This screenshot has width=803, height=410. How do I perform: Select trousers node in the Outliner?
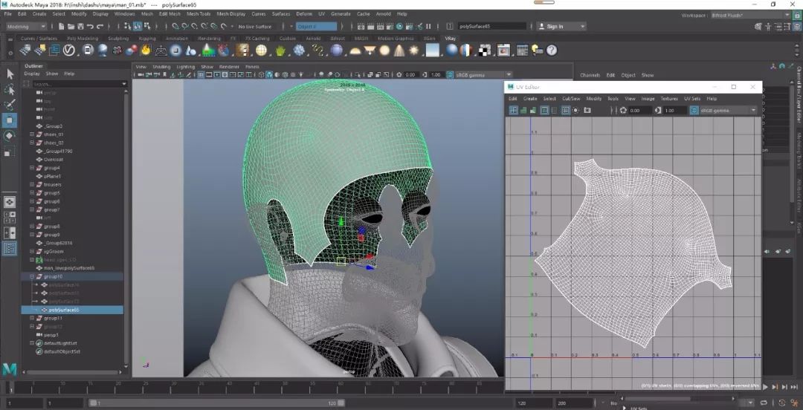pyautogui.click(x=53, y=184)
